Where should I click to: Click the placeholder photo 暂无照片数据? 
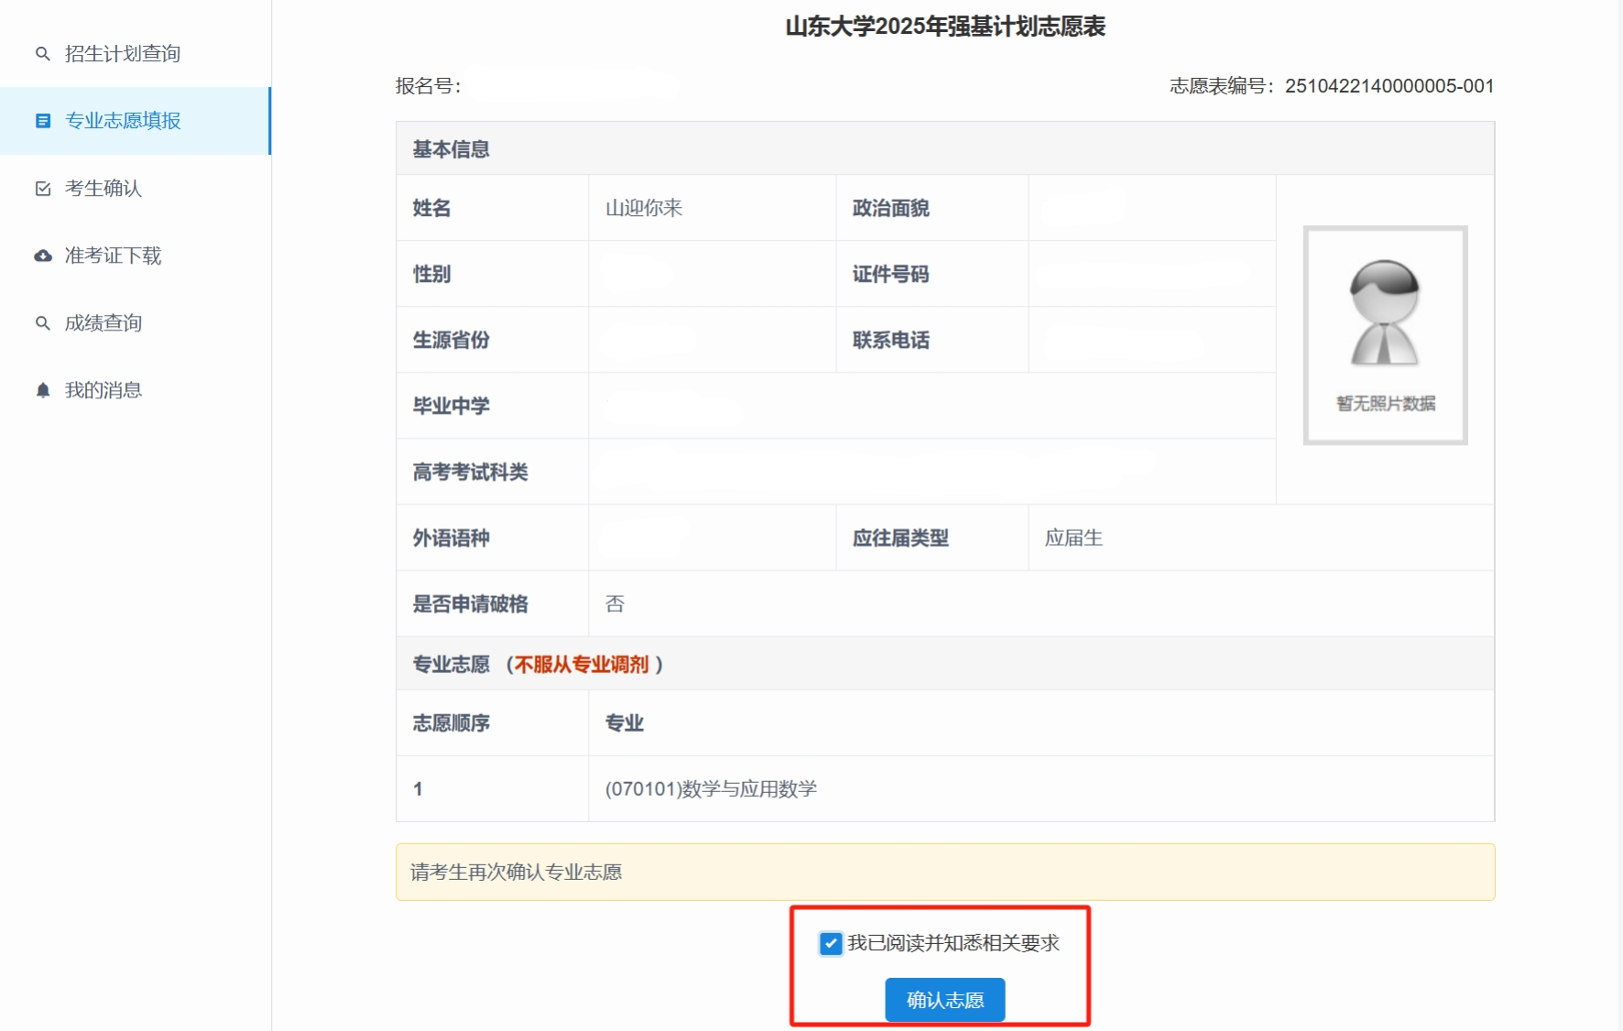coord(1385,335)
